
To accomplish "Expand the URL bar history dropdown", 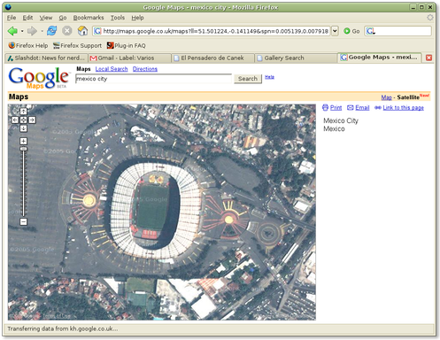I will (x=335, y=31).
